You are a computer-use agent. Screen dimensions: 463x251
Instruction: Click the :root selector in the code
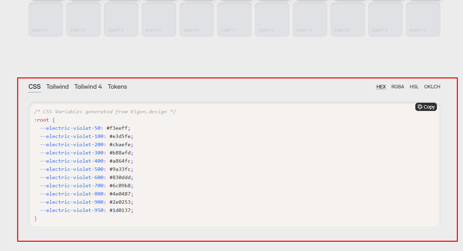pyautogui.click(x=42, y=120)
